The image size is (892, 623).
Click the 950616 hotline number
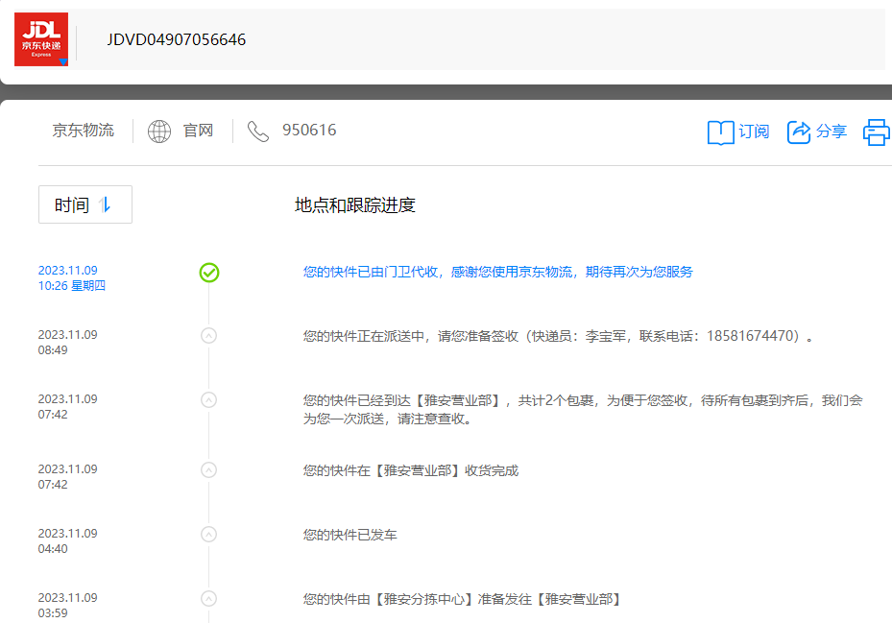click(x=309, y=131)
